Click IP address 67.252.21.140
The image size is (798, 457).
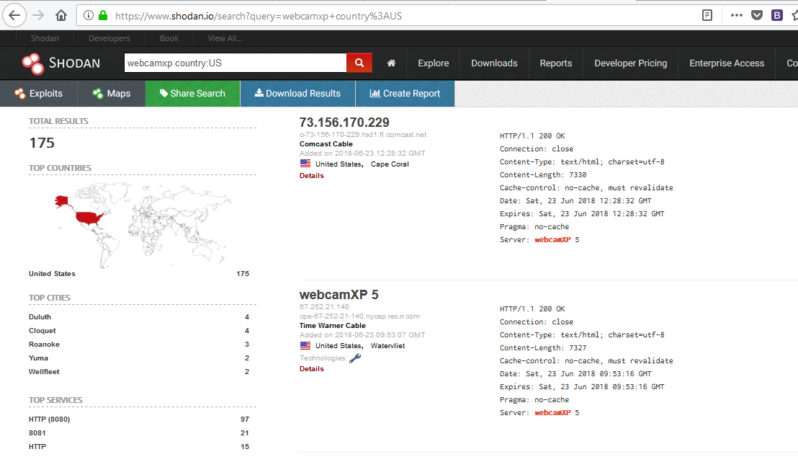click(x=324, y=306)
